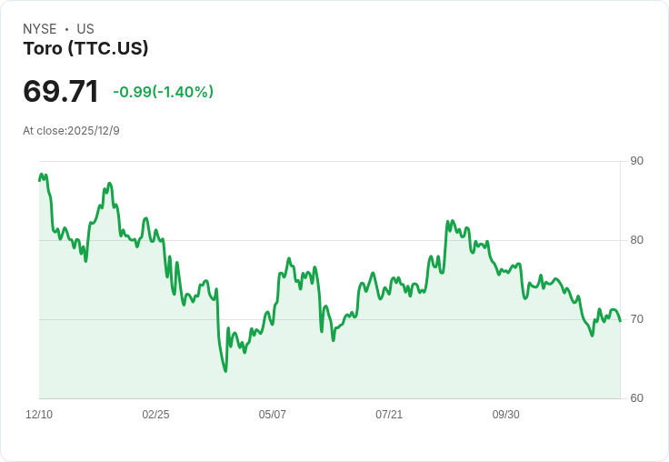Click the US market label
This screenshot has height=462, width=669.
[85, 28]
